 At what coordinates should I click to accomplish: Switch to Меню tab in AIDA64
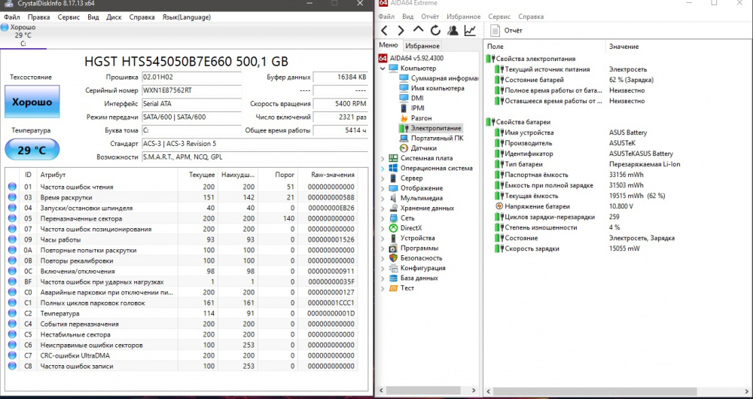[388, 45]
